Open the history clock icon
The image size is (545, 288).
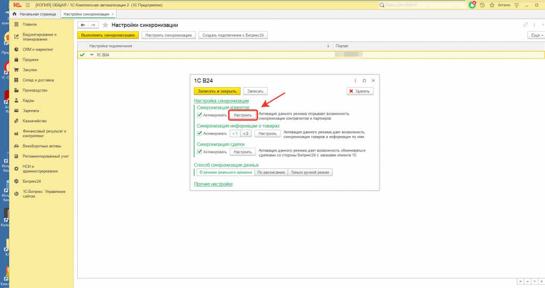(x=482, y=5)
